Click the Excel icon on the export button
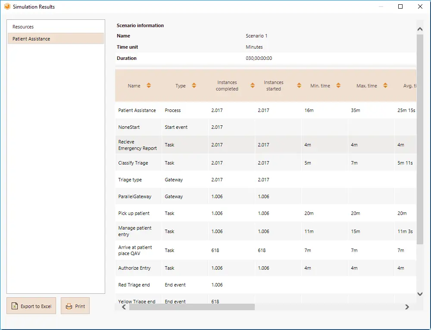Viewport: 431px width, 330px height. pos(15,306)
